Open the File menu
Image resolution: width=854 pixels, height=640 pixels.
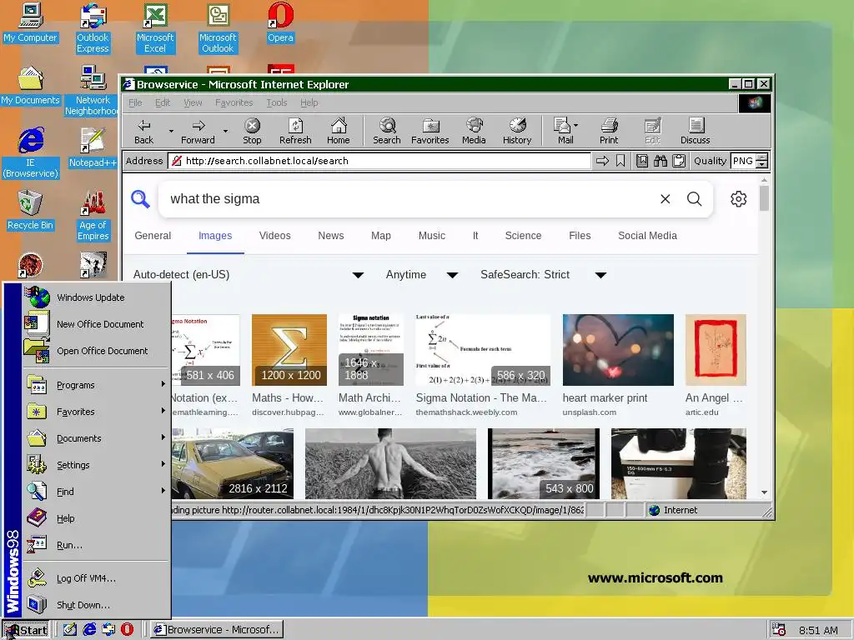click(x=135, y=102)
